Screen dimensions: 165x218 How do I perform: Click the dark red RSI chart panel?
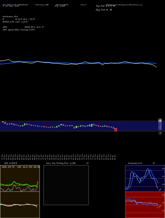click(x=145, y=205)
